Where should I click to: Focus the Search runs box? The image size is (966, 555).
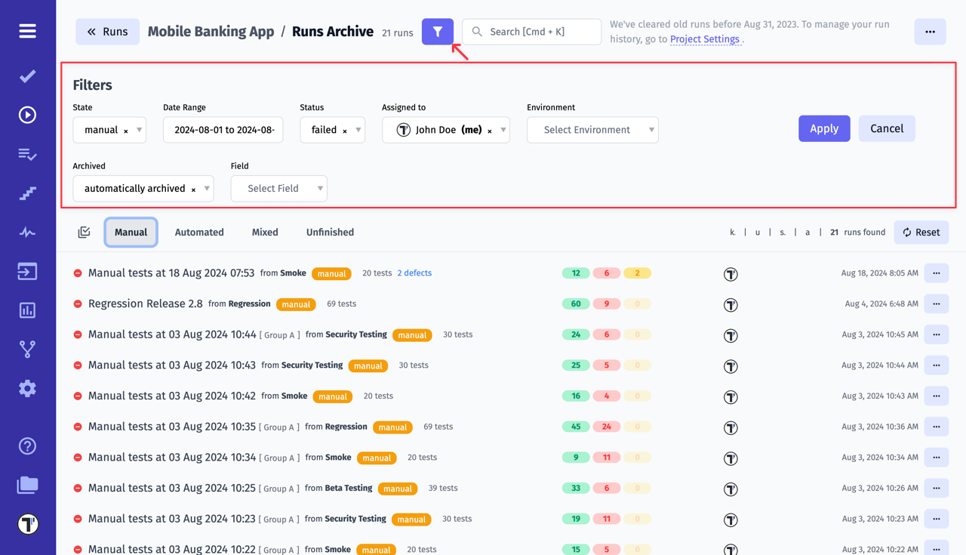click(532, 32)
